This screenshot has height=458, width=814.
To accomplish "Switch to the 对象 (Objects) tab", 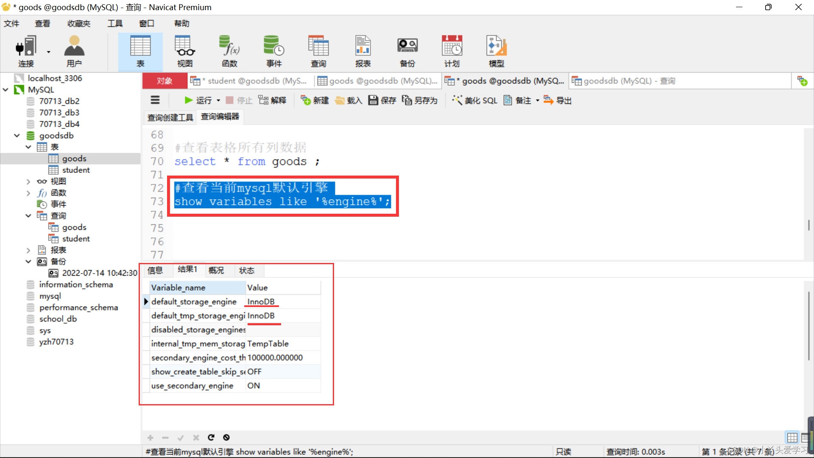I will 164,81.
